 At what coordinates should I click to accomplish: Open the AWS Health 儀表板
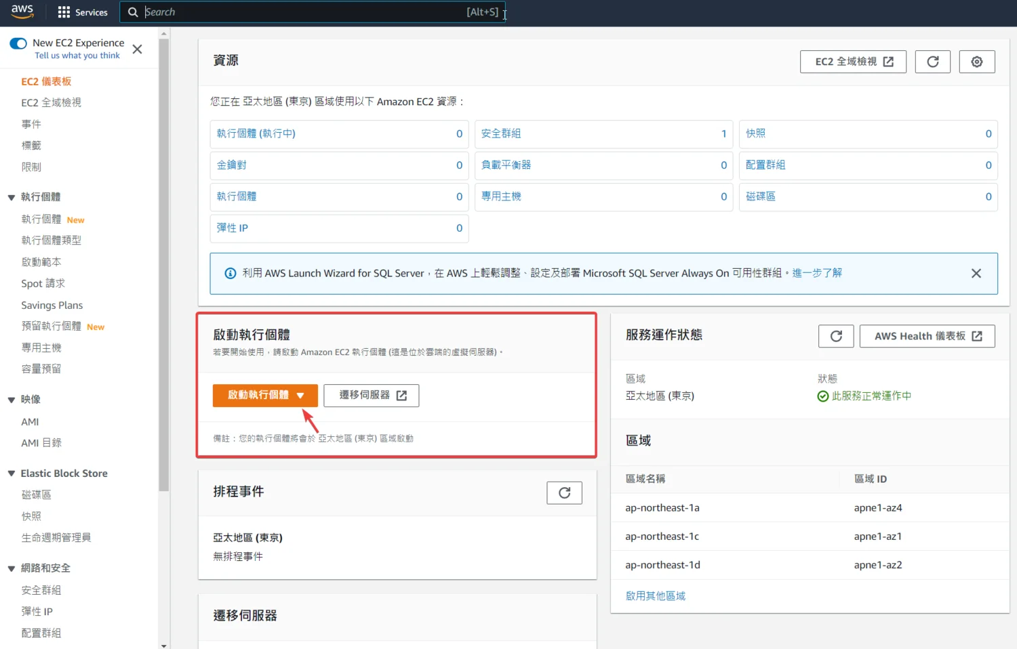click(928, 336)
